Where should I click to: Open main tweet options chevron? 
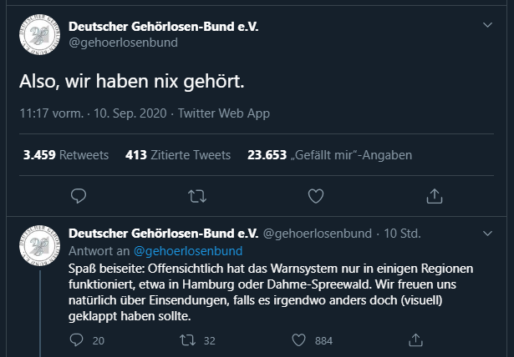pos(488,26)
